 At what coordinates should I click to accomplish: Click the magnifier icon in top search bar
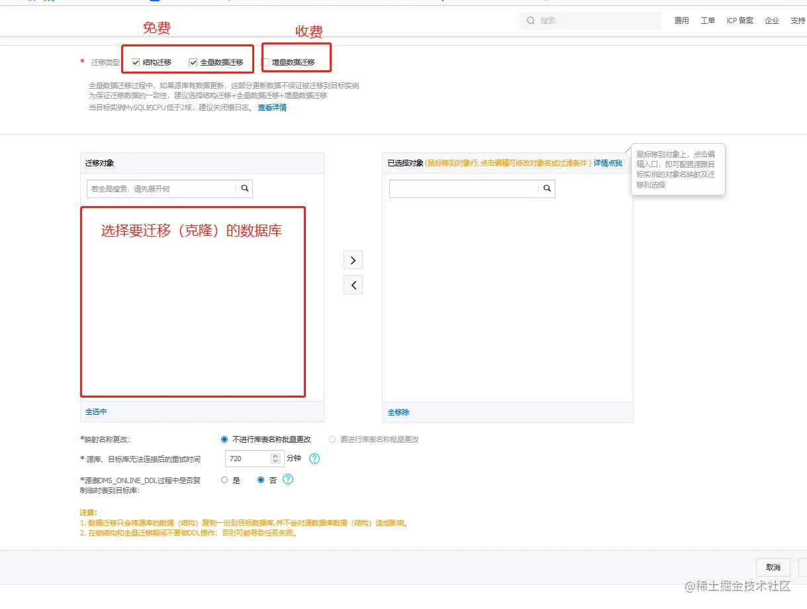531,21
